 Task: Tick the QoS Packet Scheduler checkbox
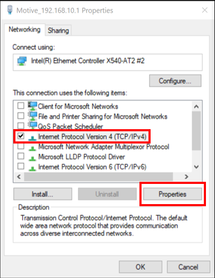tap(21, 125)
